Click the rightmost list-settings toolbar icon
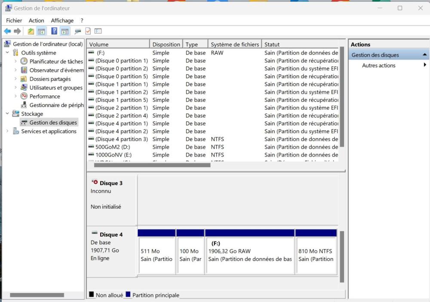 click(x=98, y=31)
